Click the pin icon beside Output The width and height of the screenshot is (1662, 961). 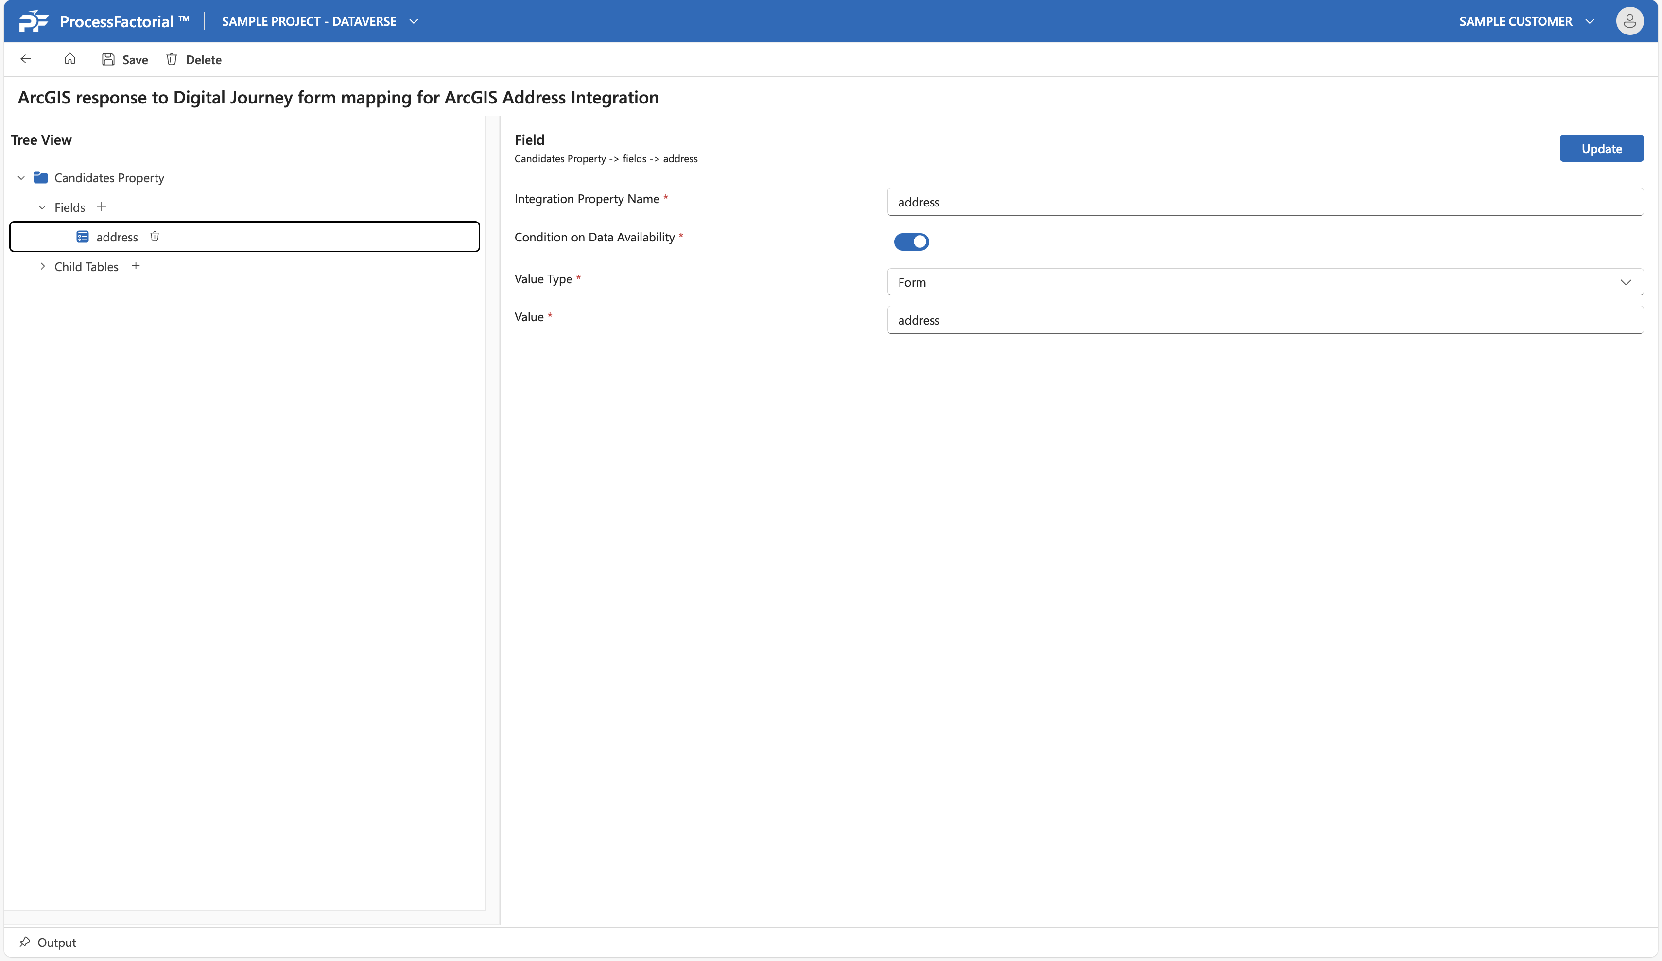coord(25,942)
